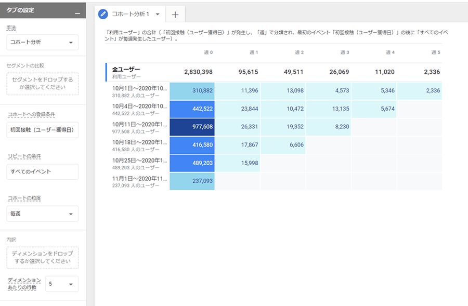Click the 週 1 column header
The image size is (468, 306).
click(254, 52)
